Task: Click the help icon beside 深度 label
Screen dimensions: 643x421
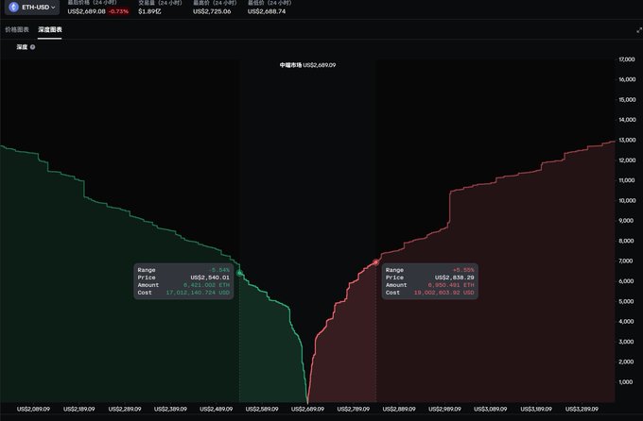Action: point(32,47)
